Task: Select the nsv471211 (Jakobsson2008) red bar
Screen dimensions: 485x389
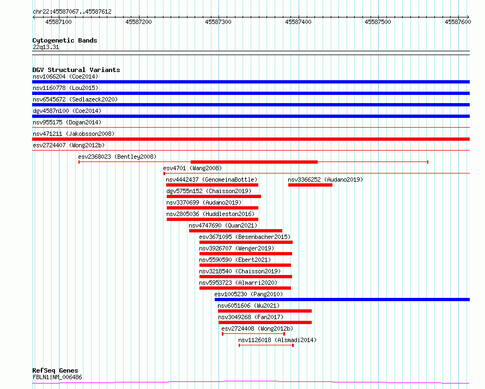Action: point(251,139)
